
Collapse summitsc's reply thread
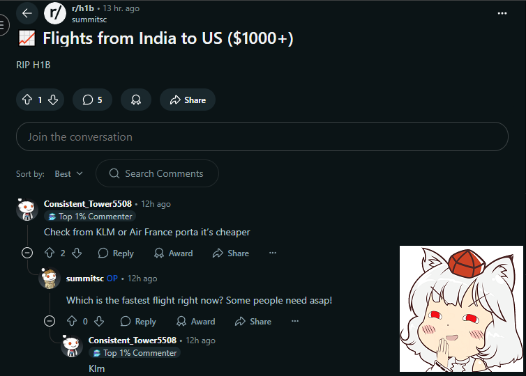(x=50, y=321)
